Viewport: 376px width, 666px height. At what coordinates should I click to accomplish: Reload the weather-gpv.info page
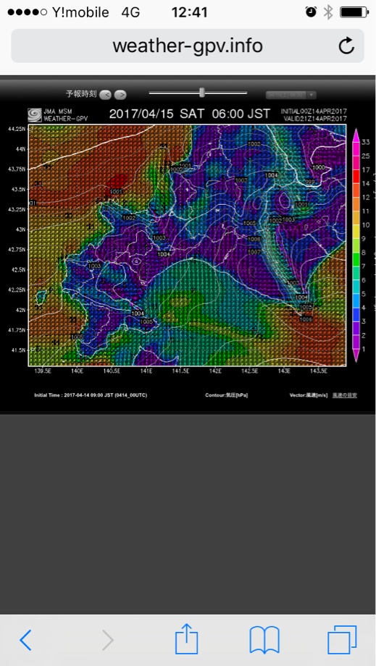pos(346,46)
